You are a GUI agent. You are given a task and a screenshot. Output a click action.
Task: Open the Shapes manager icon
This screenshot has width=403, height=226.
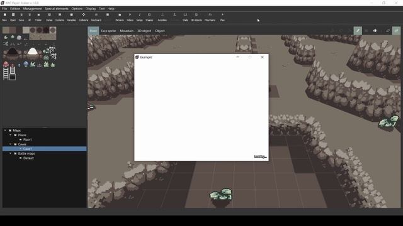point(149,17)
